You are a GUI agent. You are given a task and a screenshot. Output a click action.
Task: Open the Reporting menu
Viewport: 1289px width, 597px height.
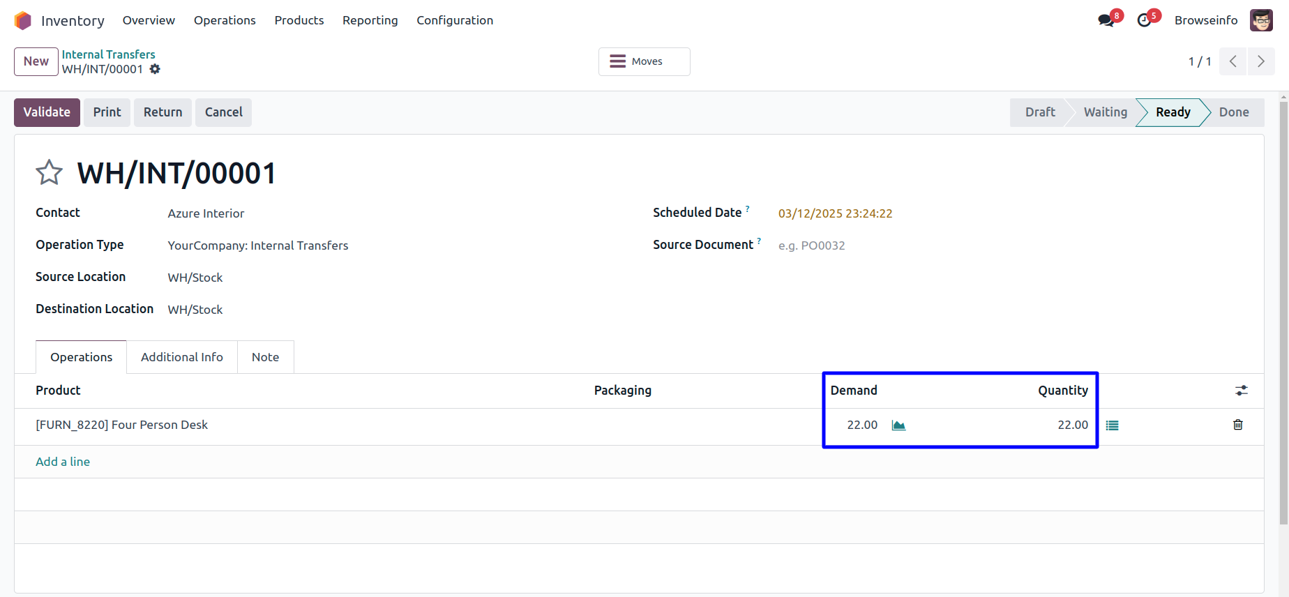point(370,20)
